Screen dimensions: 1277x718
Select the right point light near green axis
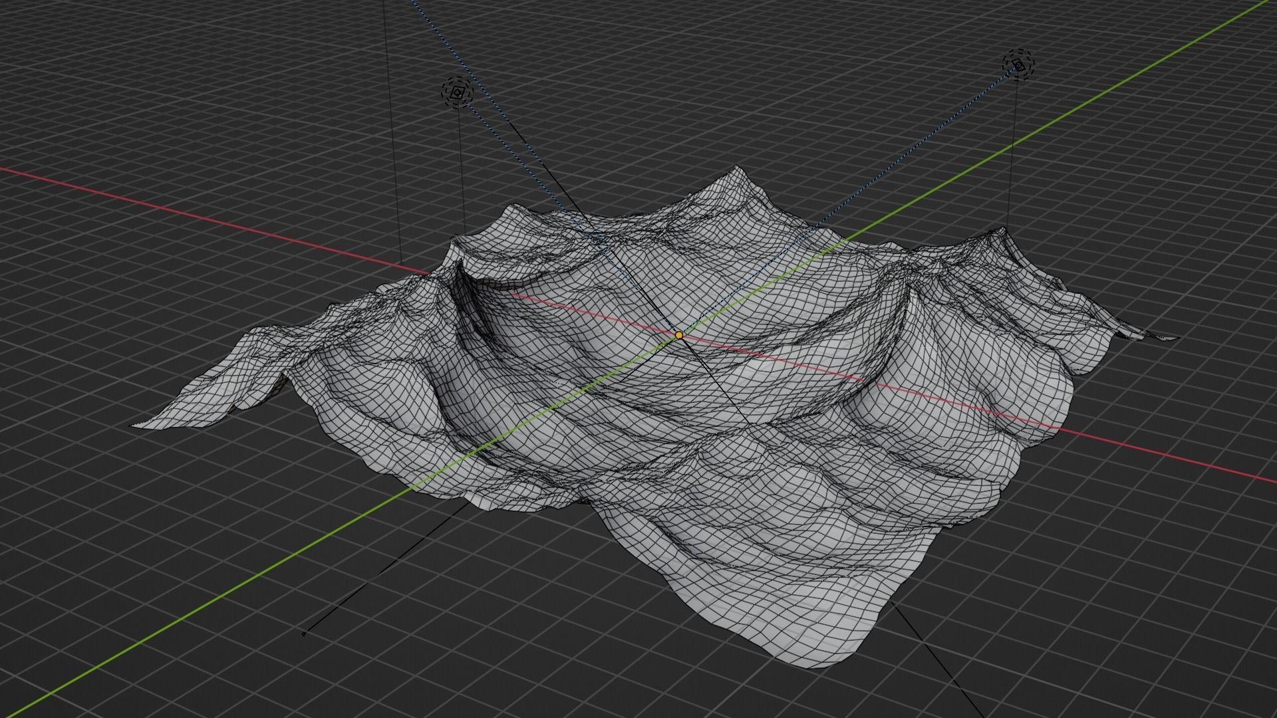[1019, 64]
